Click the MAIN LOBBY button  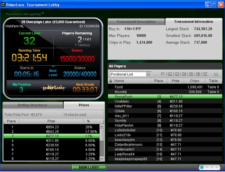(89, 167)
